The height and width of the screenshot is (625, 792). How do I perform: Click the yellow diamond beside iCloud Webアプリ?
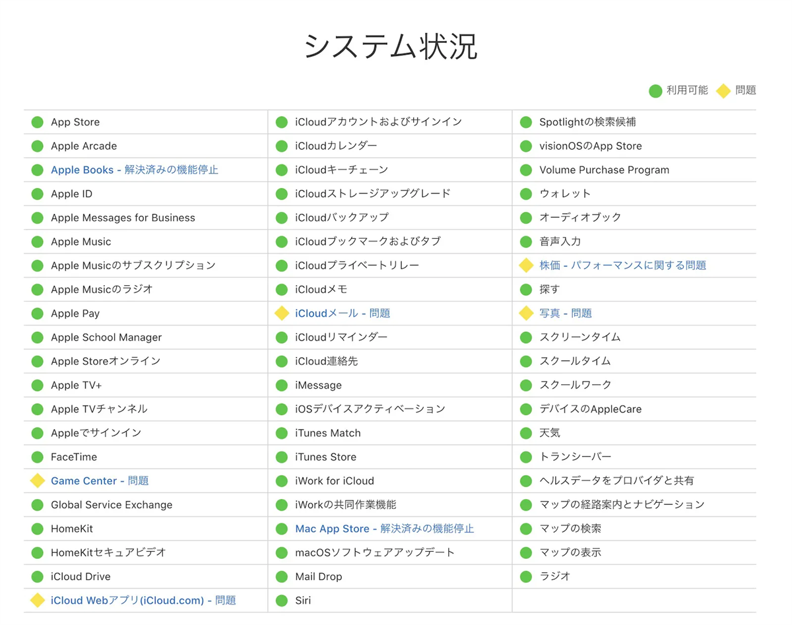click(x=38, y=601)
